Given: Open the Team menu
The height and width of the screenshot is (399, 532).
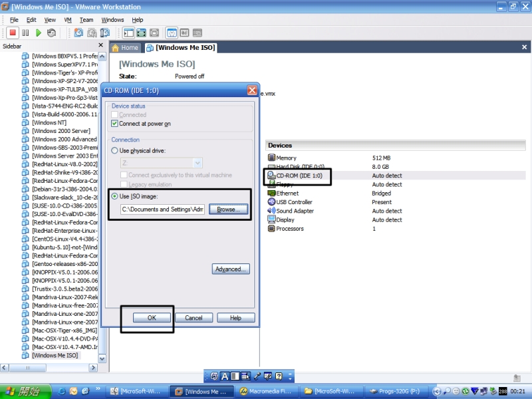Looking at the screenshot, I should (x=86, y=20).
